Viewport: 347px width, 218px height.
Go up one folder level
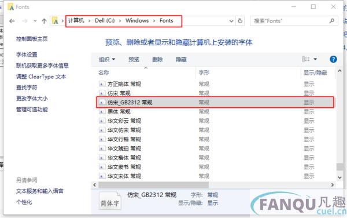tap(44, 21)
